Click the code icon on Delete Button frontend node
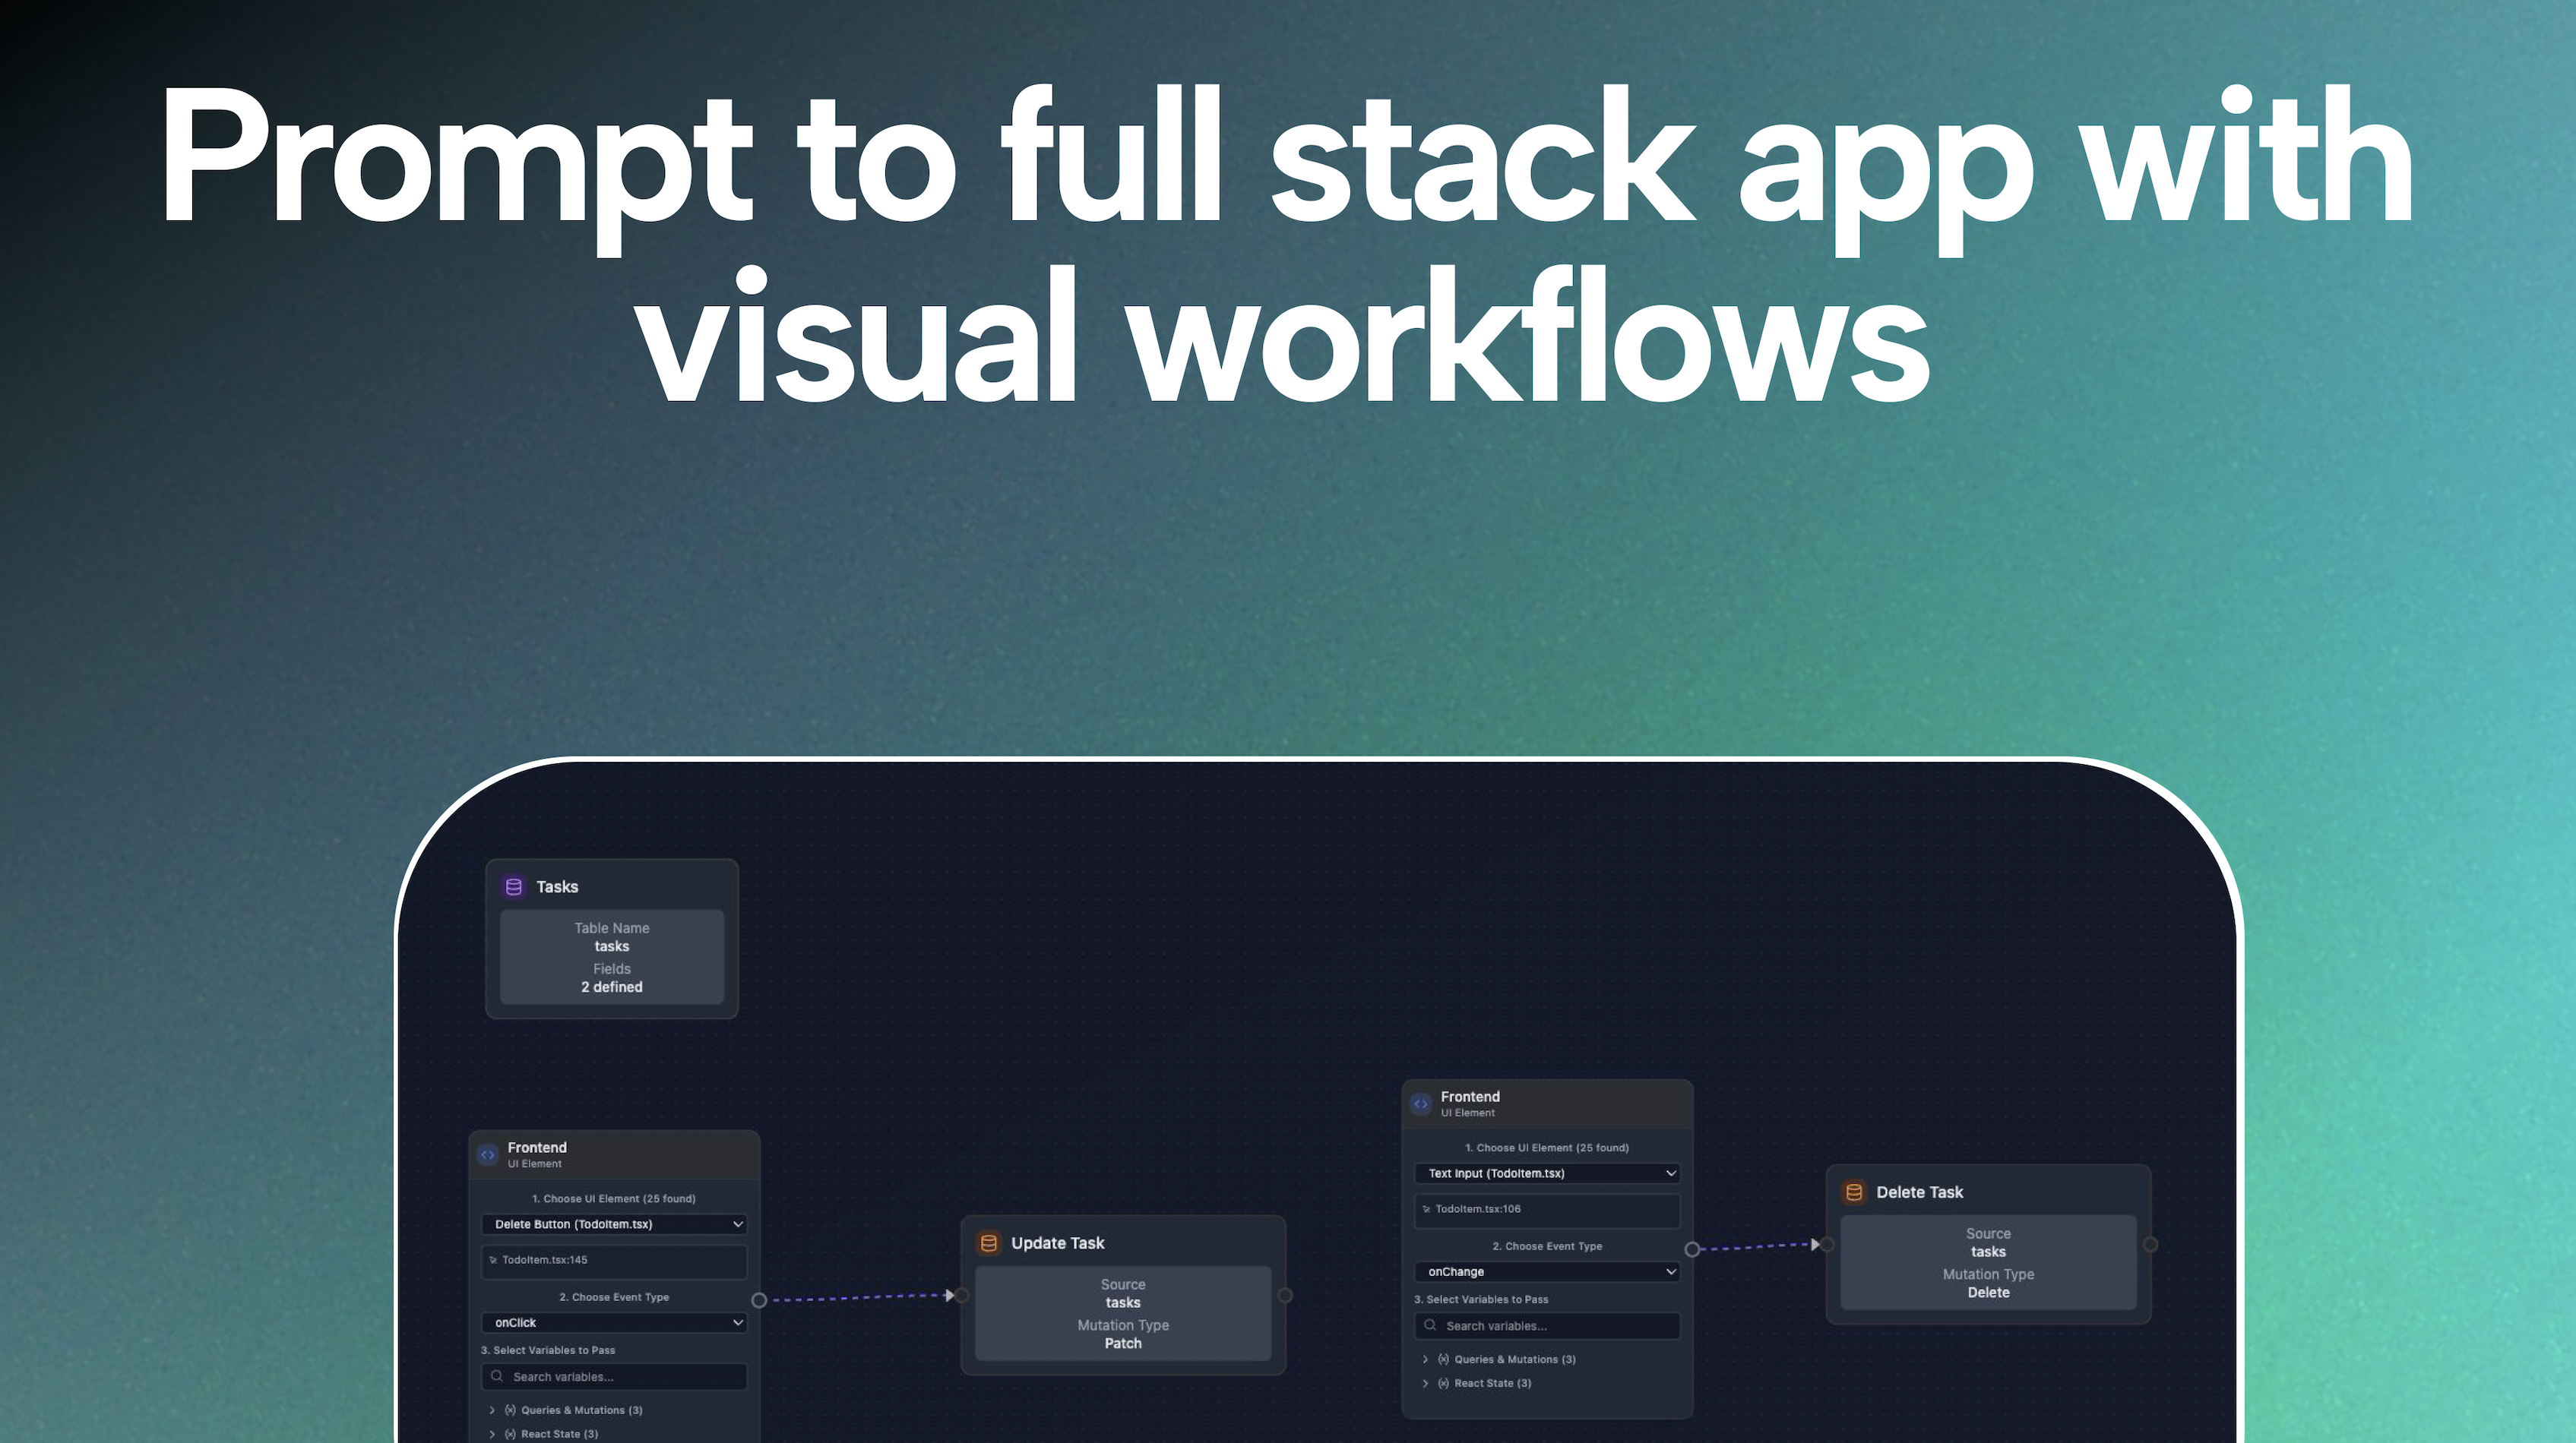The height and width of the screenshot is (1443, 2576). [488, 1155]
